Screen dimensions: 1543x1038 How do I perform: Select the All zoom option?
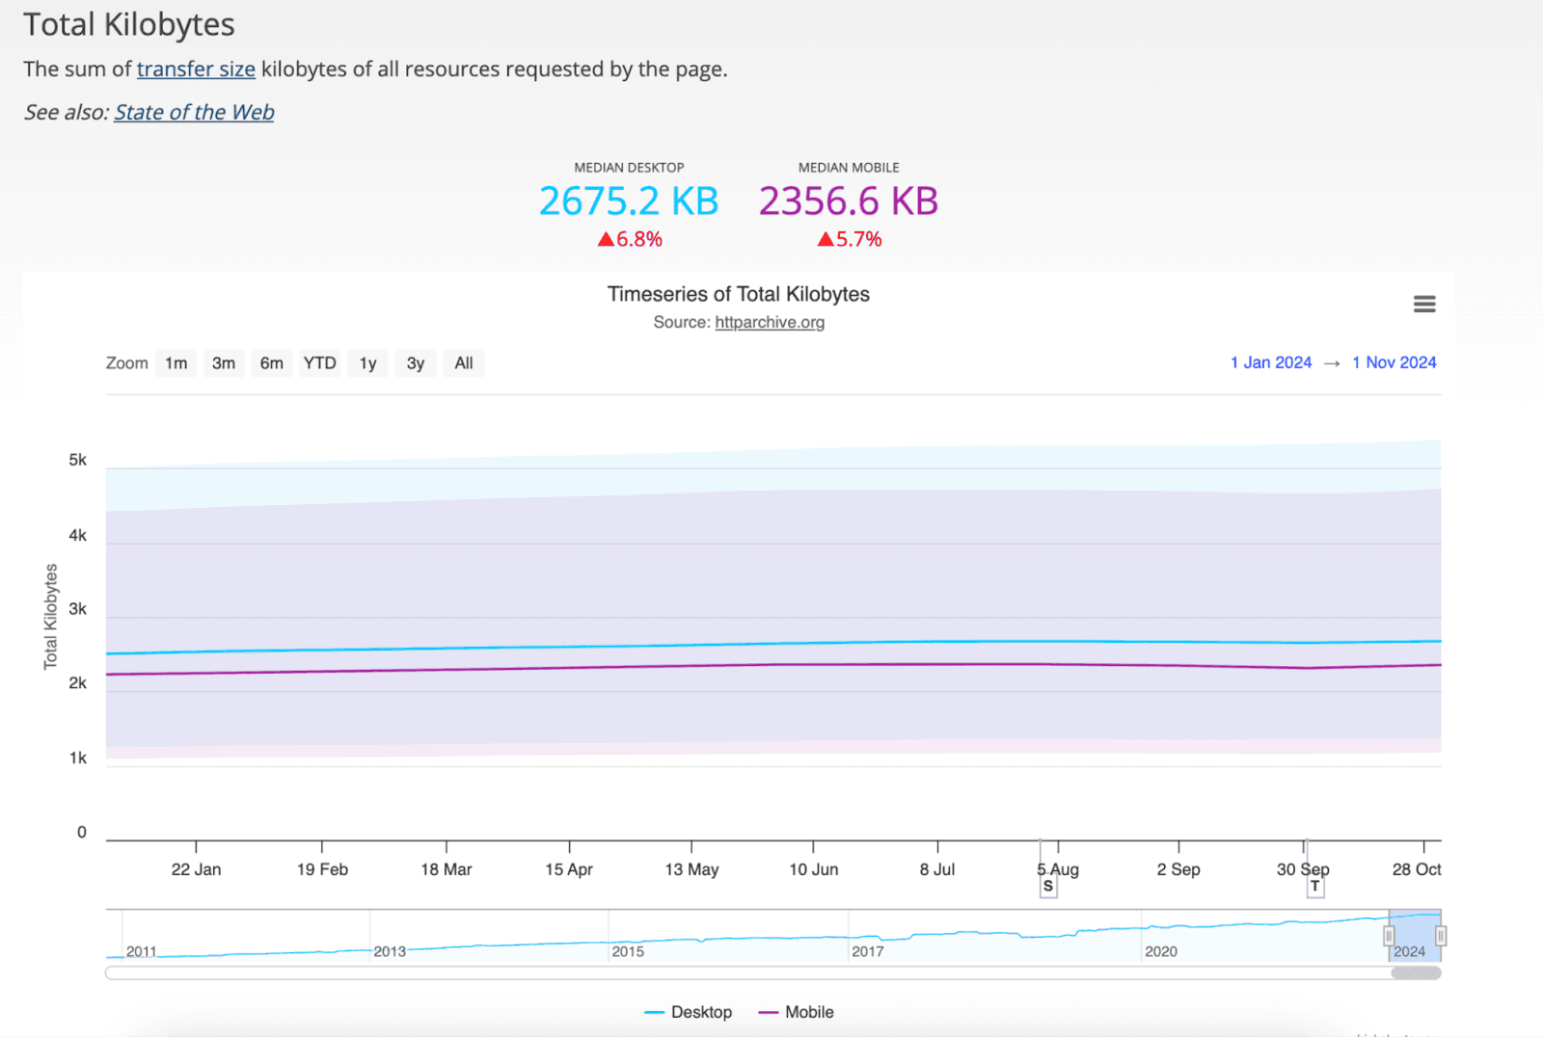click(464, 362)
